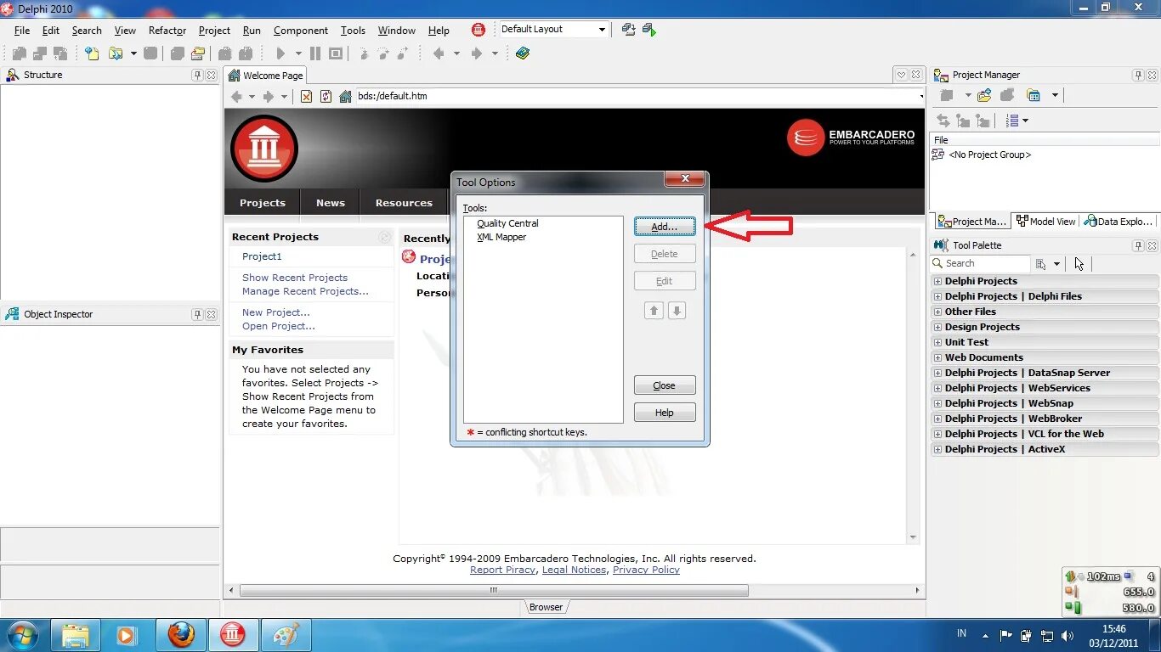Open Firefox from the Windows taskbar
The width and height of the screenshot is (1161, 652).
click(181, 634)
